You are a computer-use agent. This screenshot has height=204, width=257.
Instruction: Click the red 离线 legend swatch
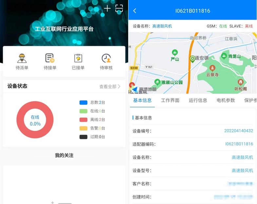[83, 120]
